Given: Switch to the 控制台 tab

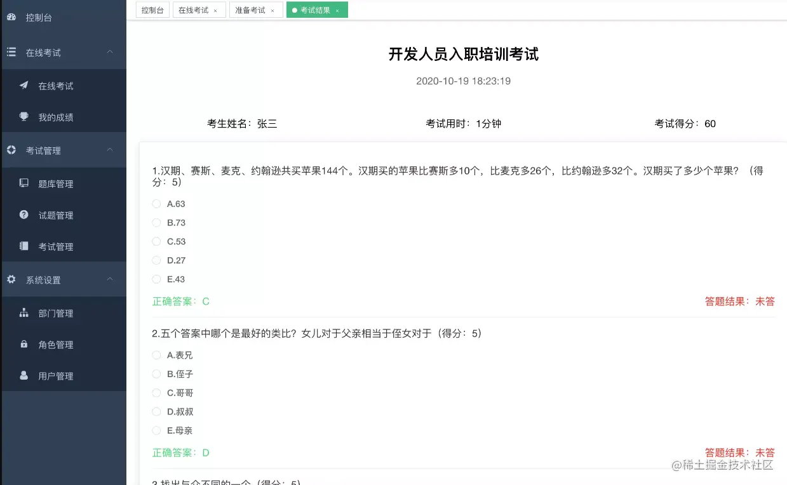Looking at the screenshot, I should 152,10.
